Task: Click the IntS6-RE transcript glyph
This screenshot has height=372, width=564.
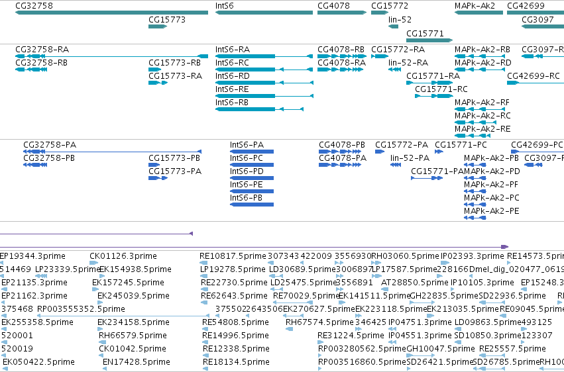Action: 264,96
